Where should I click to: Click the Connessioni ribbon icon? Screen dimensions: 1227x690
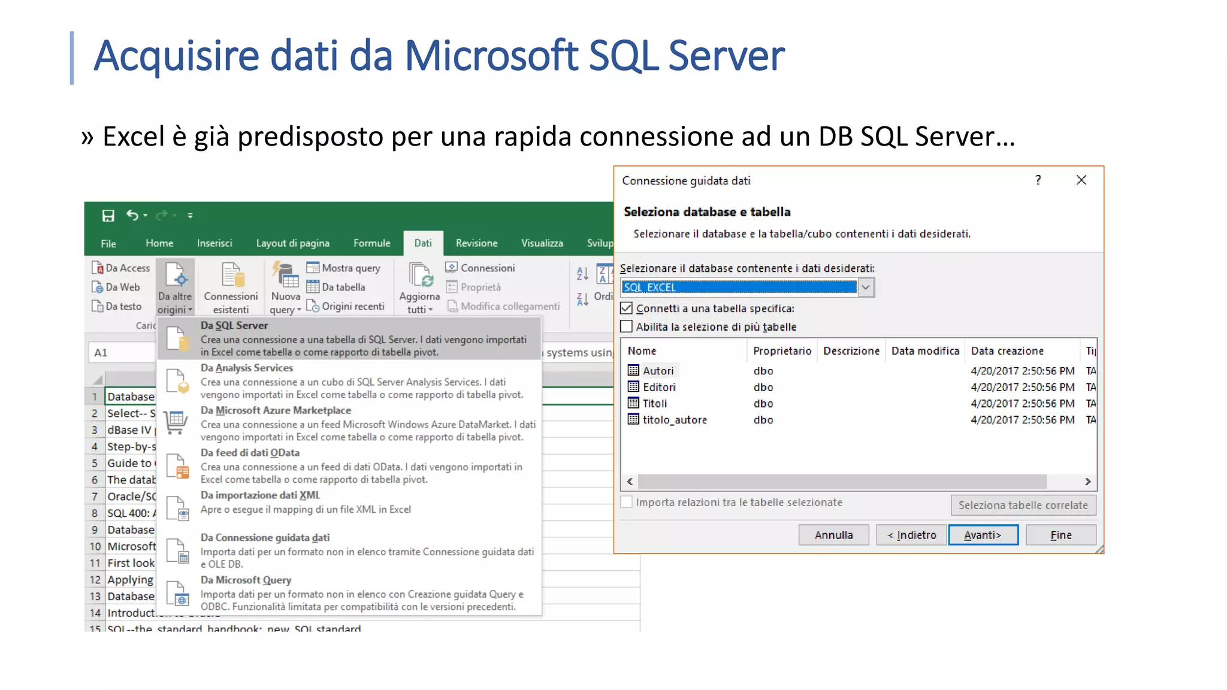[x=452, y=268]
